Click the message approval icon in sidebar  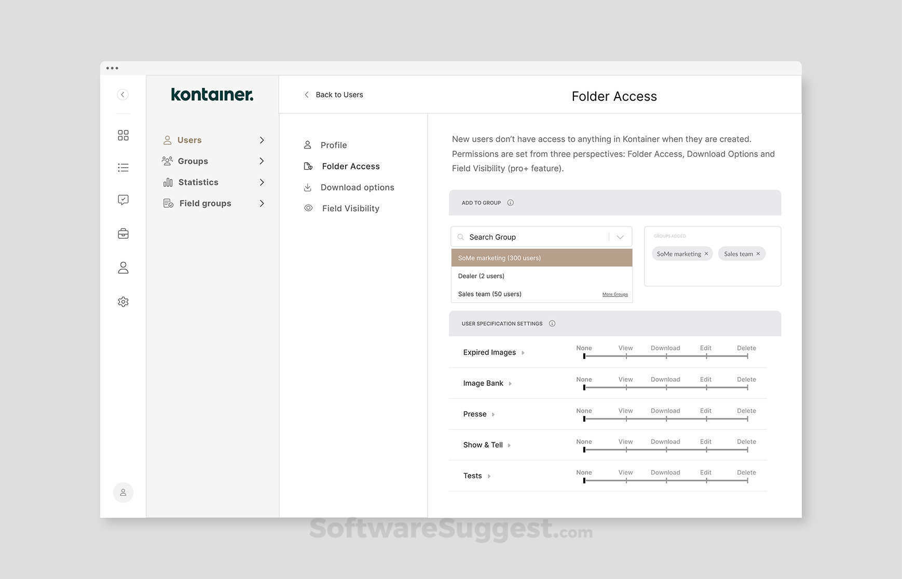click(123, 199)
